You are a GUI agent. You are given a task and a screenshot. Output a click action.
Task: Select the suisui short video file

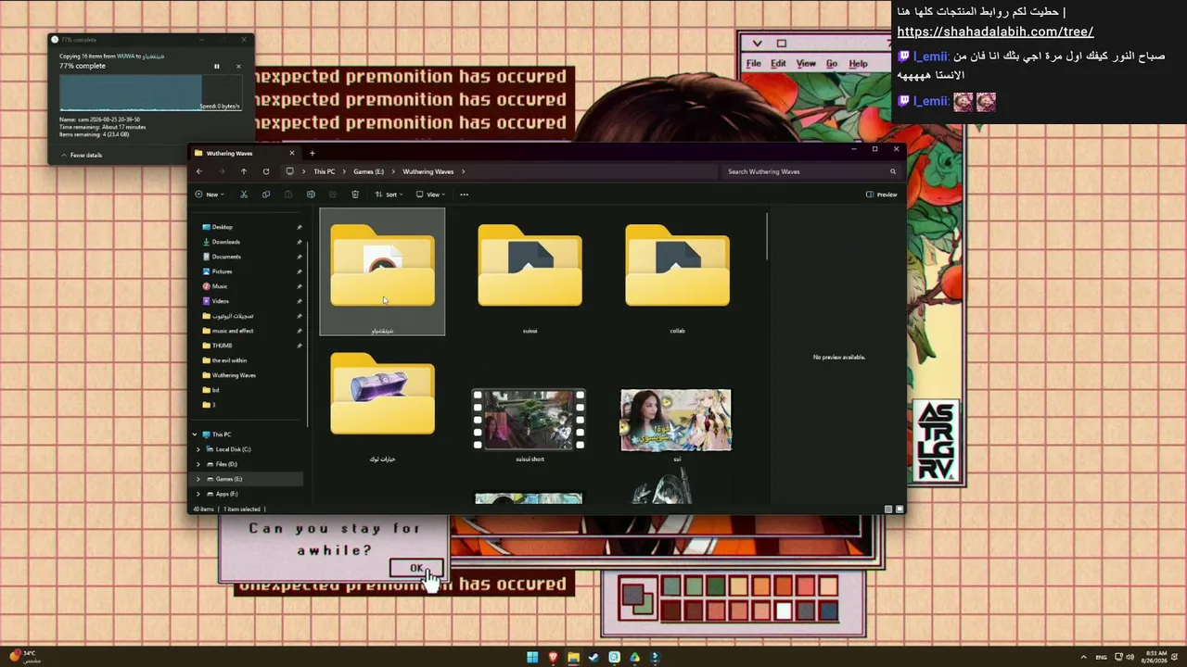click(x=530, y=424)
